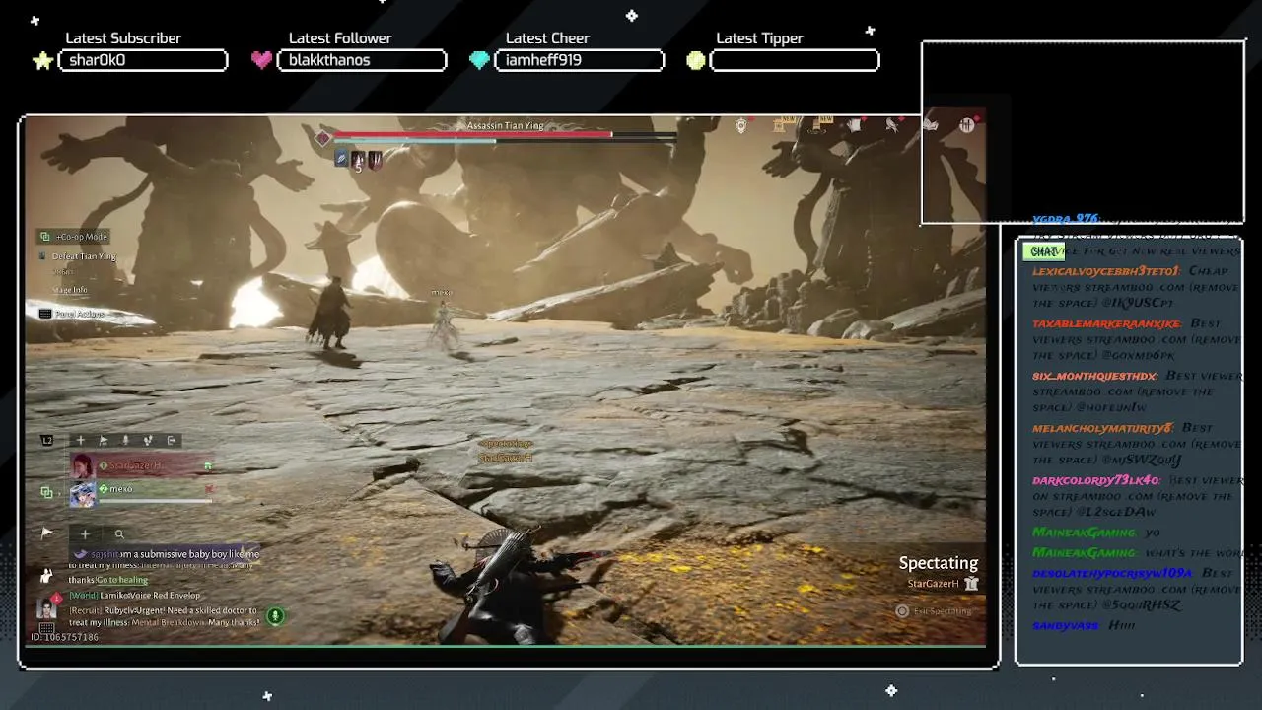Follow the 'Go to healing' link in the chat
Screen dimensions: 1262x710
(x=122, y=580)
